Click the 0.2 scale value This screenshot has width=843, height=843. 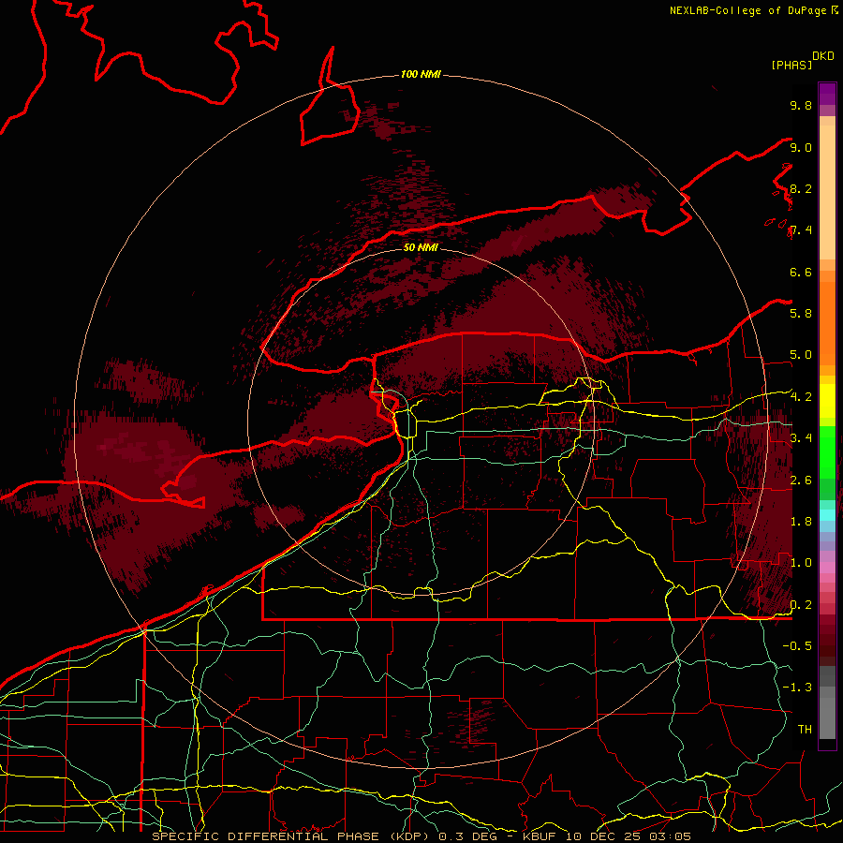coord(801,605)
